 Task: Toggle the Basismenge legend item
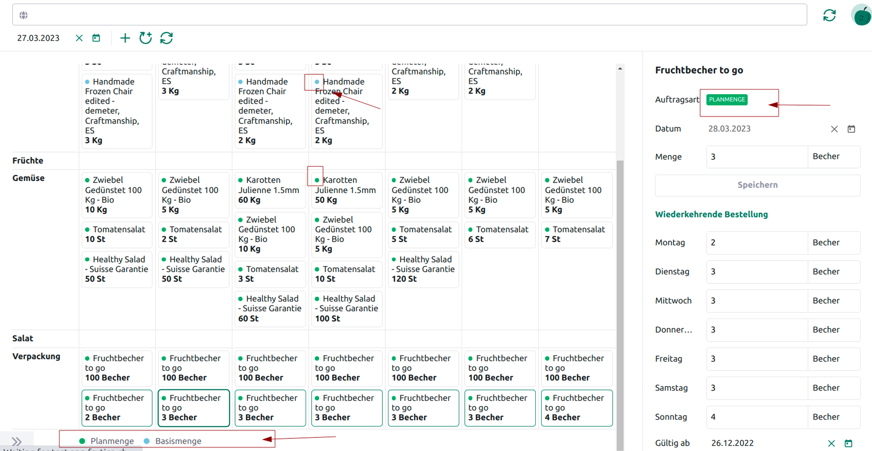click(173, 441)
